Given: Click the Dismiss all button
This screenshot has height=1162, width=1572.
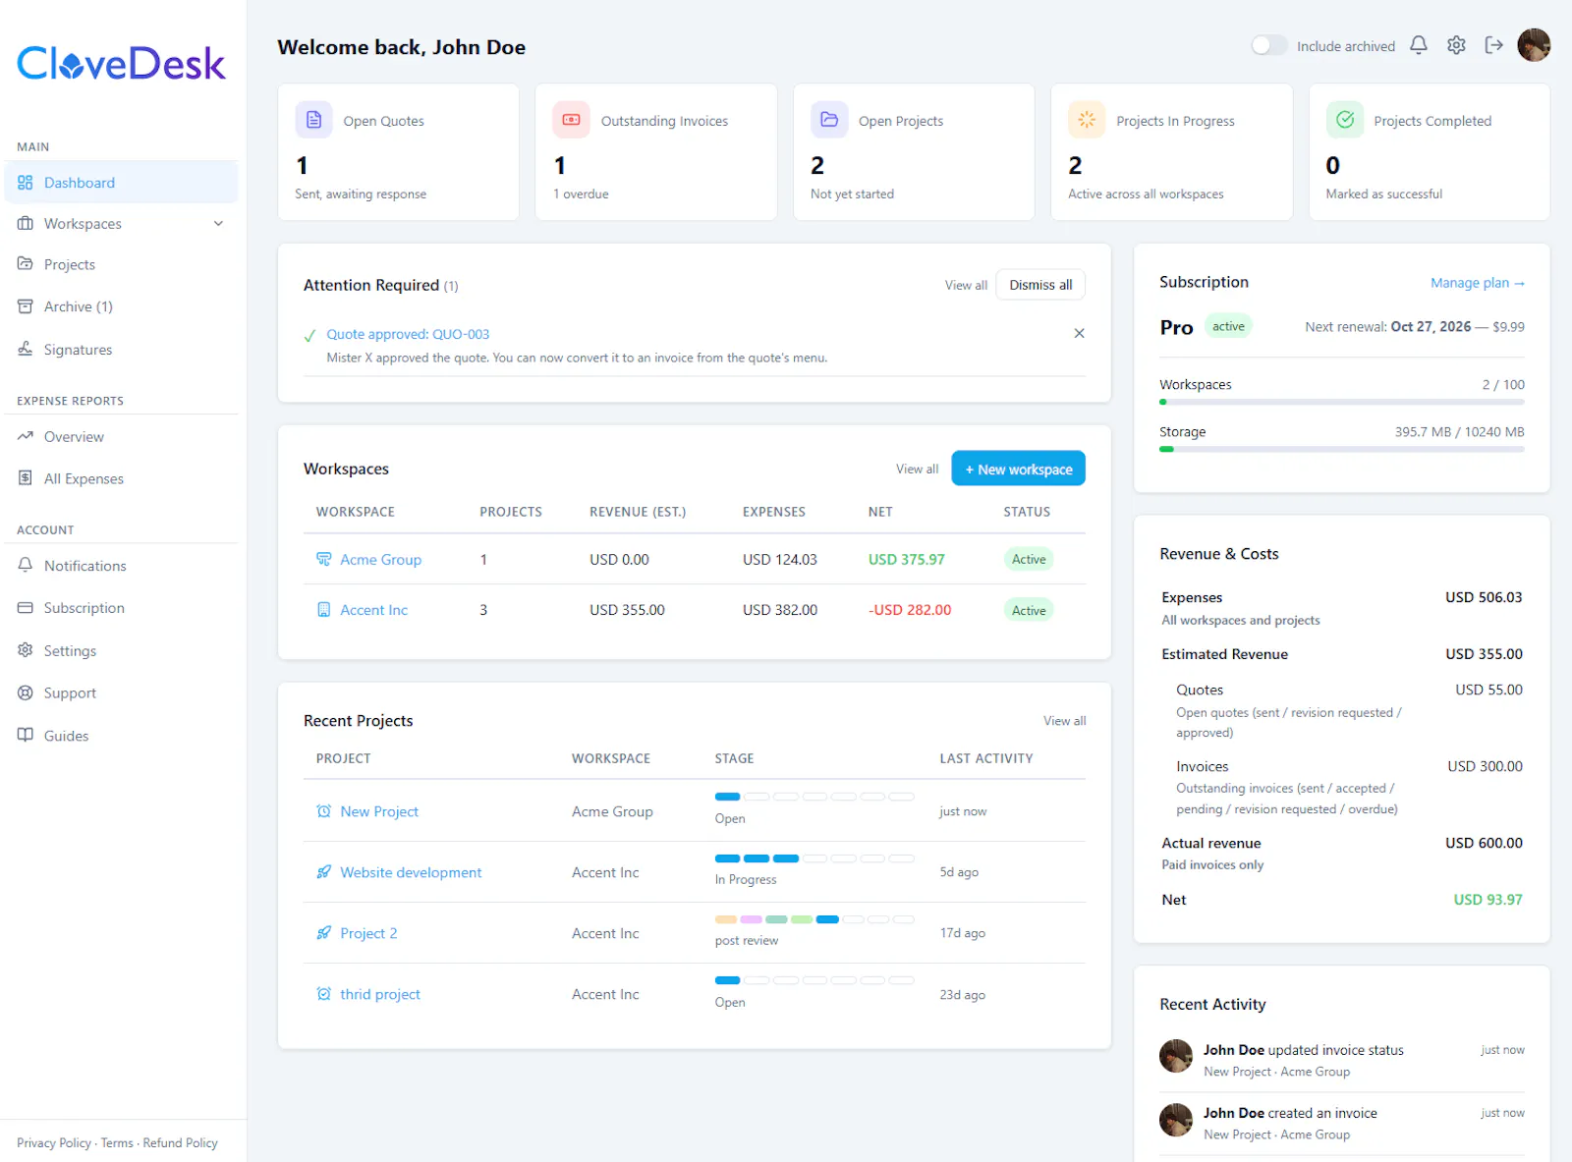Looking at the screenshot, I should pos(1040,285).
